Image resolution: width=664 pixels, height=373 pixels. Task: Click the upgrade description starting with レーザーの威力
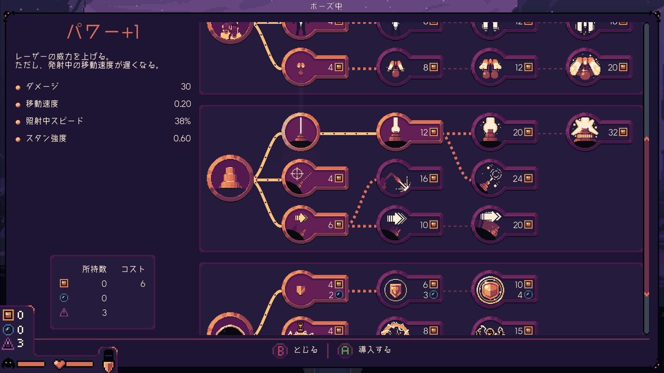point(87,61)
